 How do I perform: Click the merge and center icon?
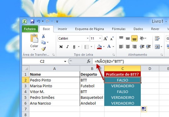tap(157, 47)
